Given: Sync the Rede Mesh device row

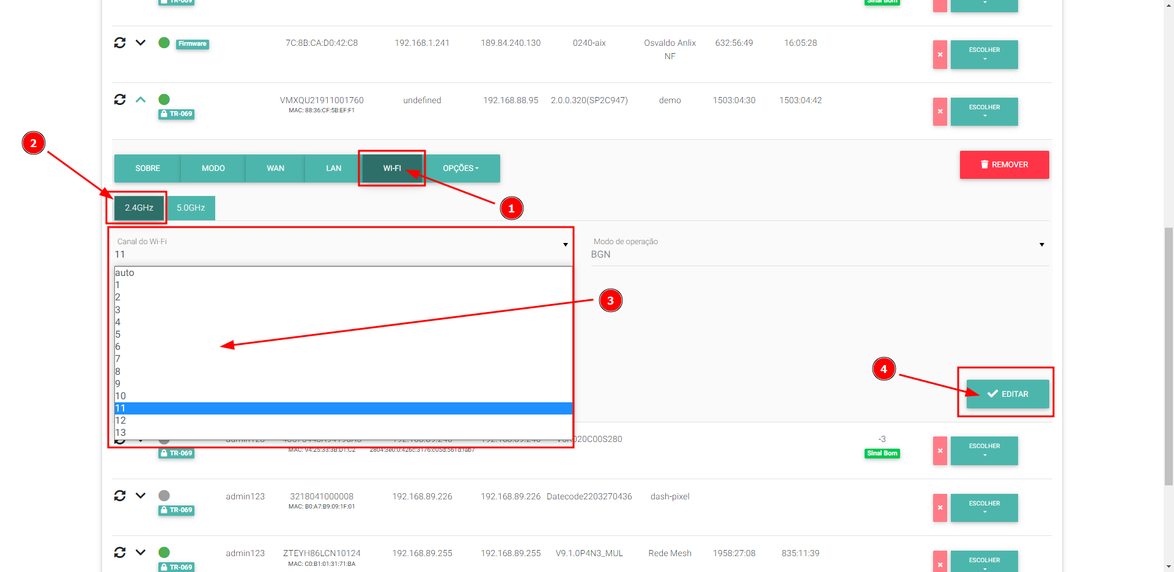Looking at the screenshot, I should [x=120, y=552].
